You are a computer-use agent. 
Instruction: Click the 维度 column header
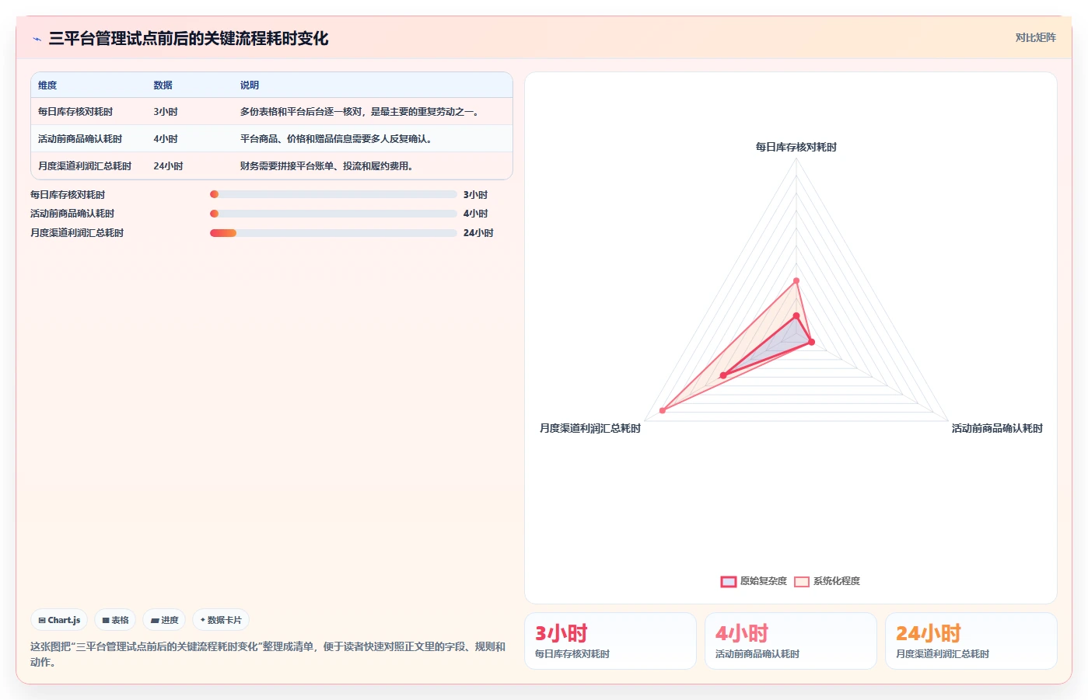[x=47, y=85]
